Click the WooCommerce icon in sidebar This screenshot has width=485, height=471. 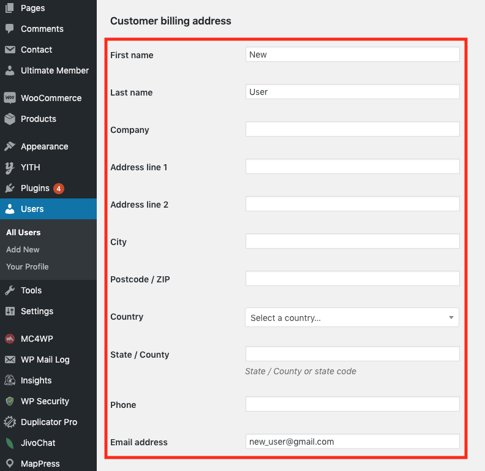(x=9, y=98)
